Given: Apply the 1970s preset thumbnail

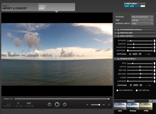Looking at the screenshot, I should point(146,106).
